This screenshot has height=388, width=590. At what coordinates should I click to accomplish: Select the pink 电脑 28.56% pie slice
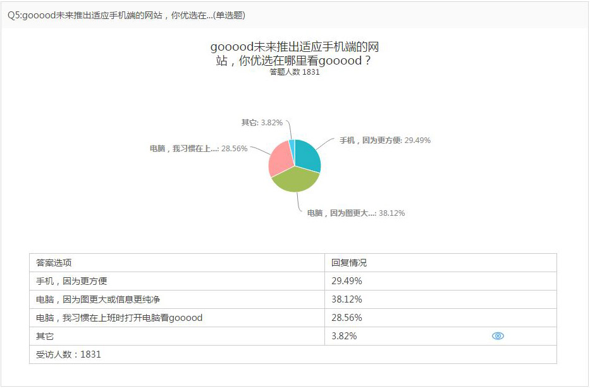281,159
